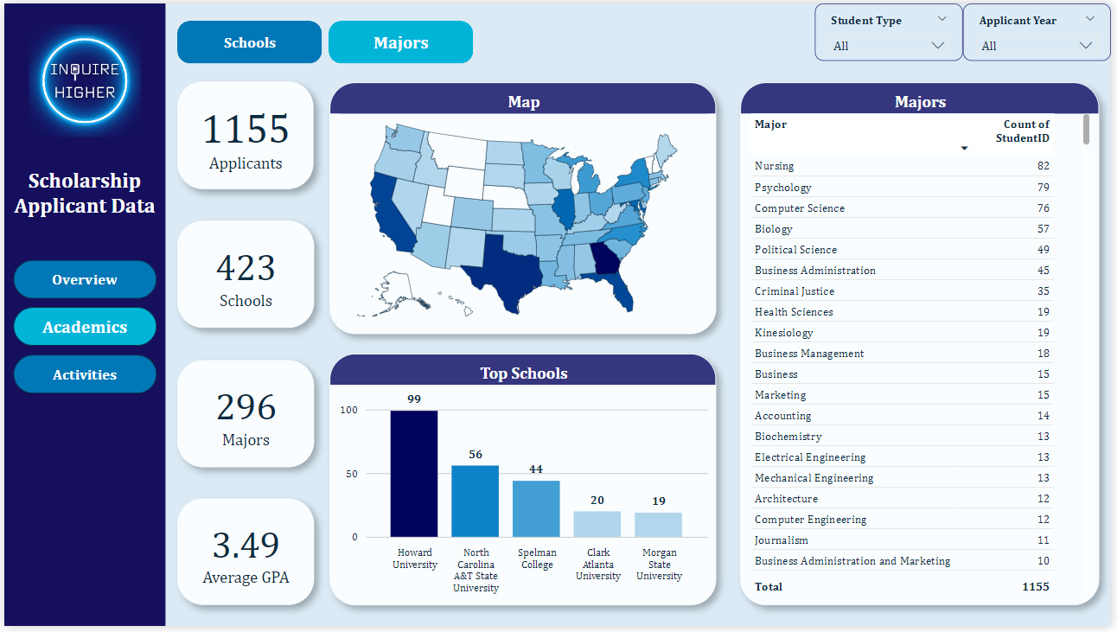
Task: Click the small chevron beside Applicant Year
Action: pos(1089,19)
